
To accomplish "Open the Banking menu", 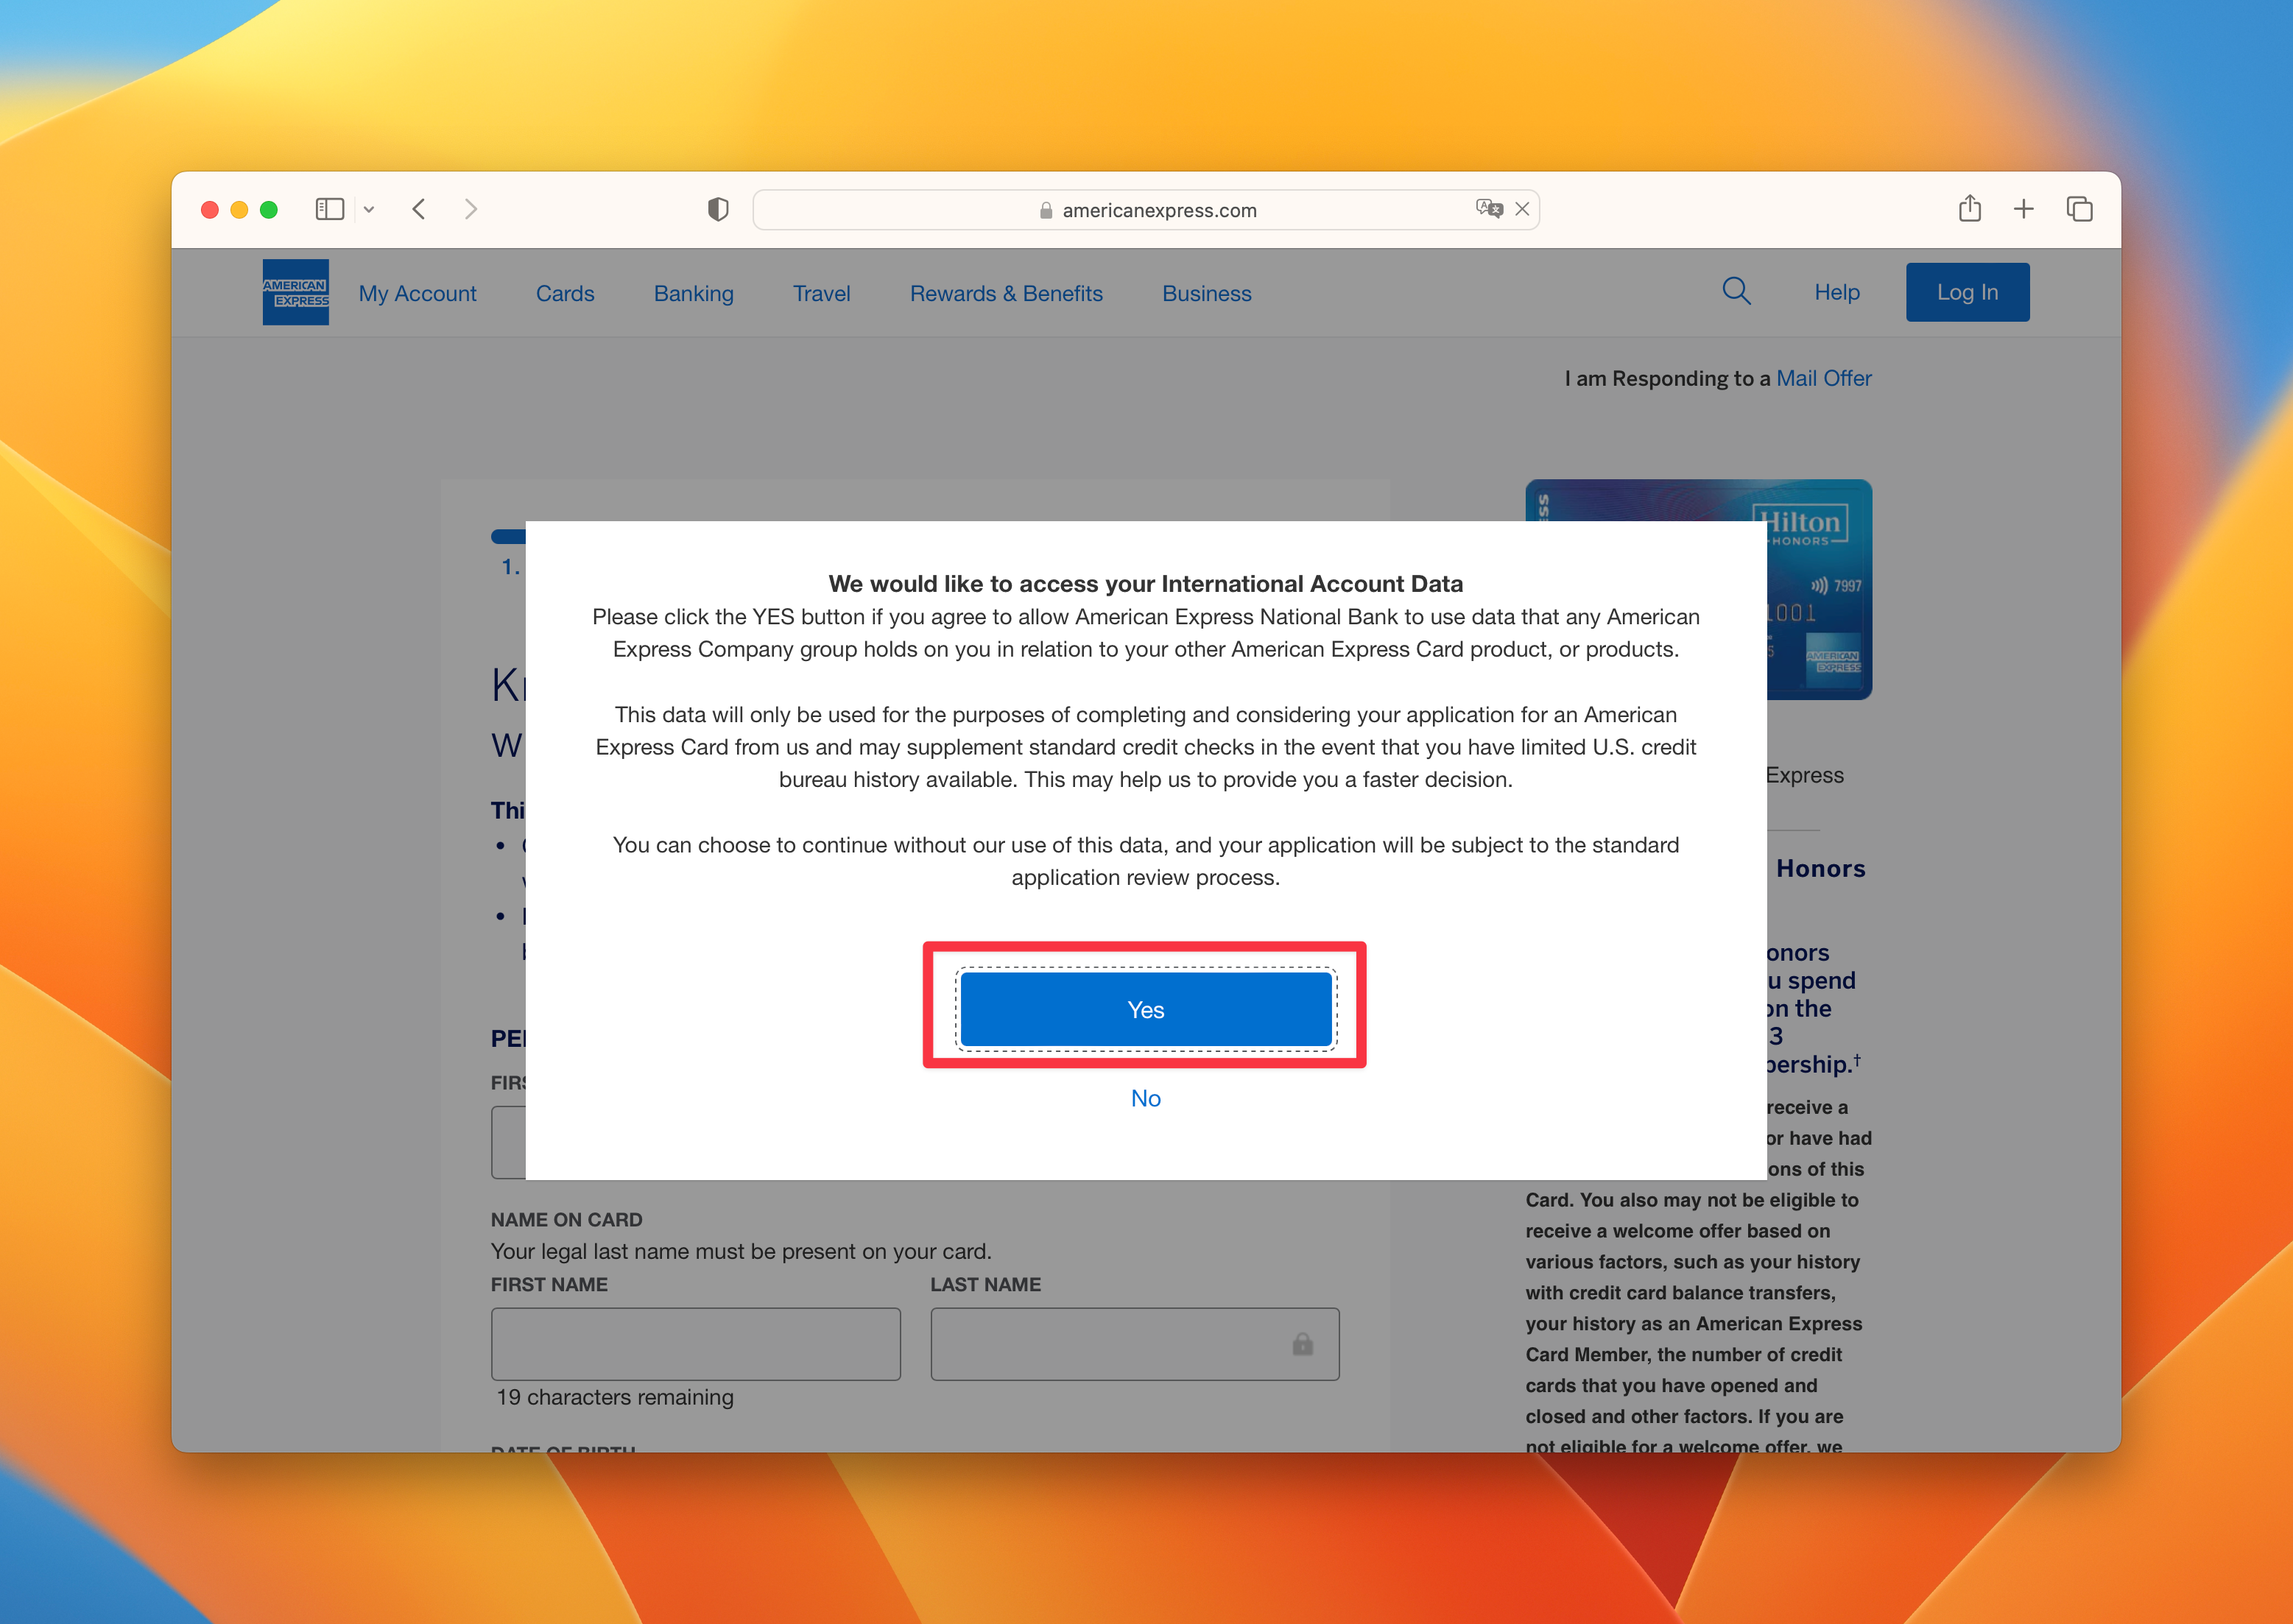I will tap(694, 293).
